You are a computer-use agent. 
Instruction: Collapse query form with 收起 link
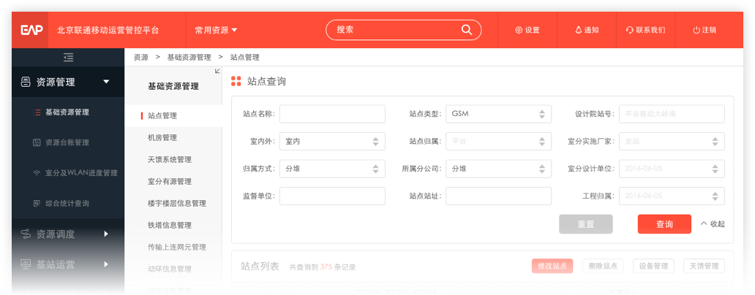pos(713,224)
